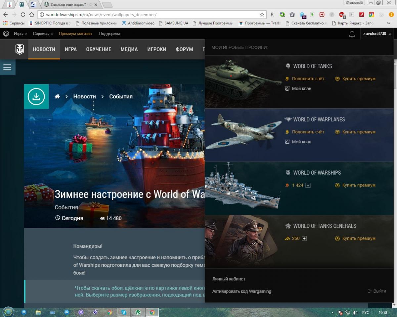The image size is (397, 317).
Task: Open the ИГРА menu item
Action: 71,49
